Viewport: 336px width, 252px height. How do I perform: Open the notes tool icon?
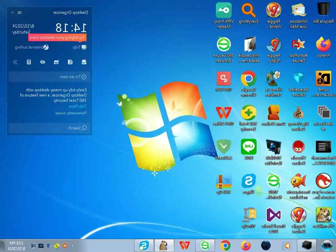70,62
